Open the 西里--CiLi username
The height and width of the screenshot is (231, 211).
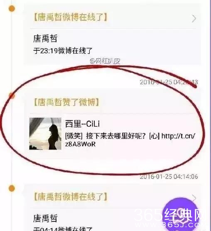82,124
